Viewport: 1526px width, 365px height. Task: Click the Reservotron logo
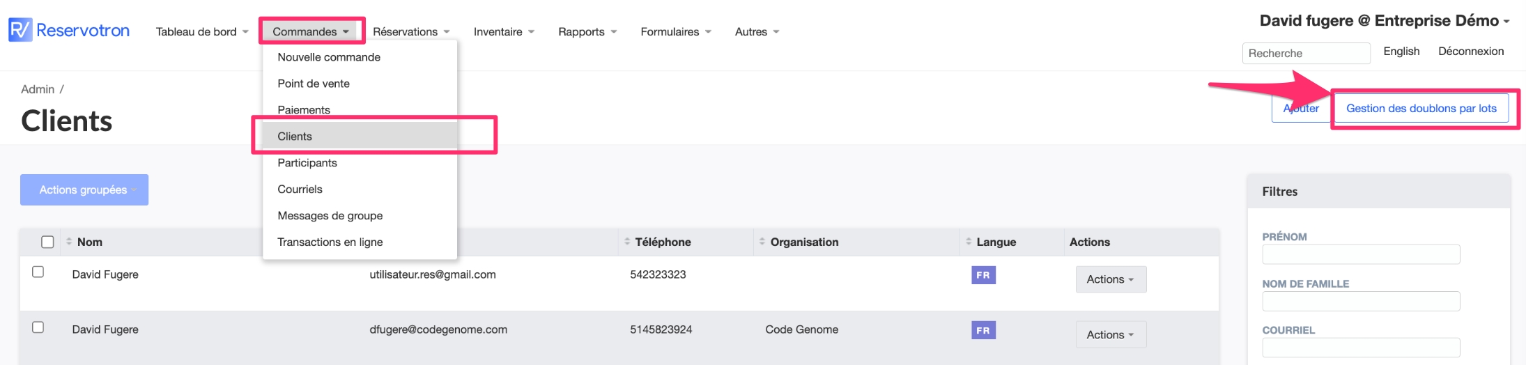point(69,31)
